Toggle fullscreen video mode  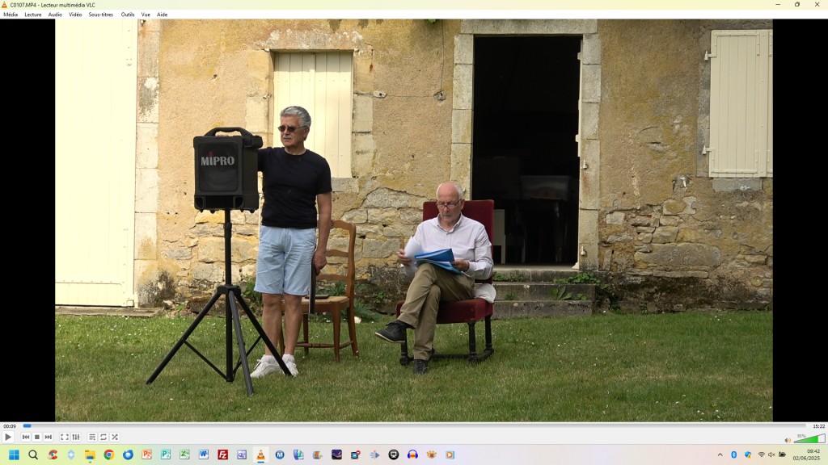[65, 437]
